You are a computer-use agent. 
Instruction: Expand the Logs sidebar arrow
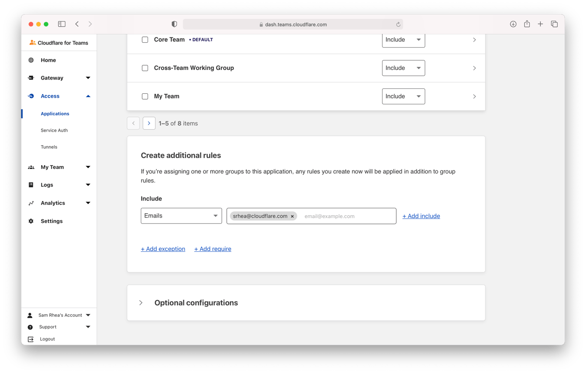pos(88,185)
